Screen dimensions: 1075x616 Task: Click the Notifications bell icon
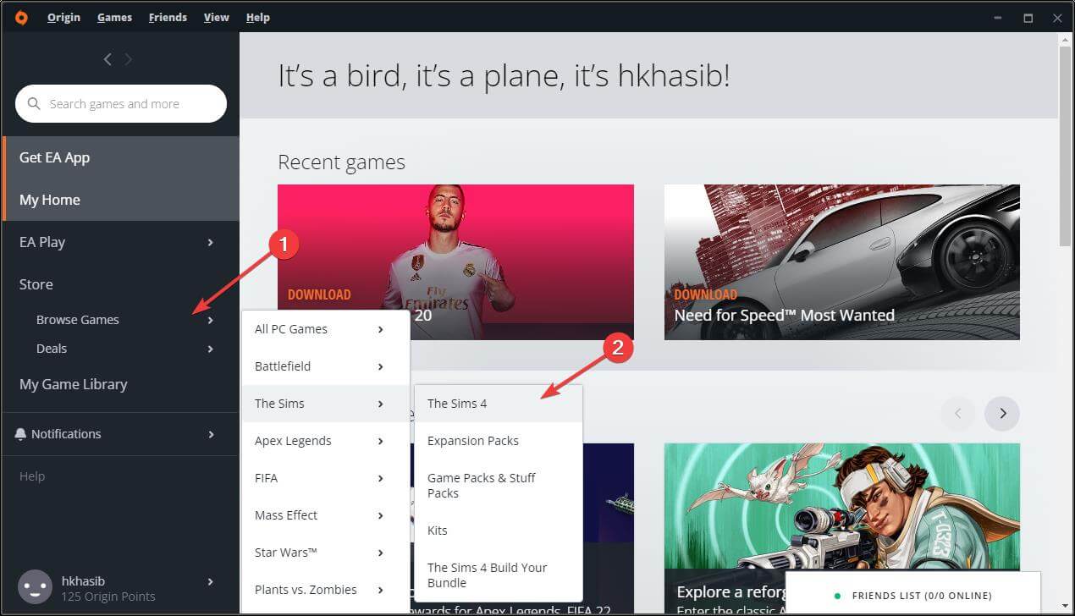coord(20,434)
